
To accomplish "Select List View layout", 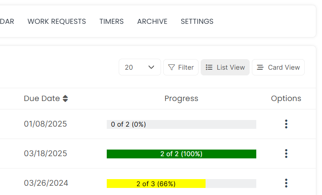I will 225,67.
